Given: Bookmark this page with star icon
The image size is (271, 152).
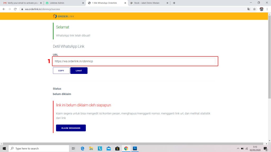Looking at the screenshot, I should click(254, 9).
